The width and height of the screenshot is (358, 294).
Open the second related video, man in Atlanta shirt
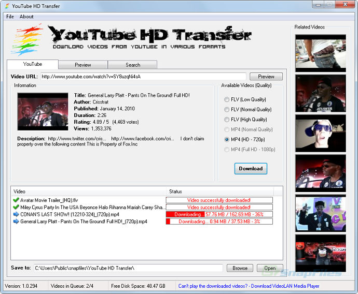321,93
